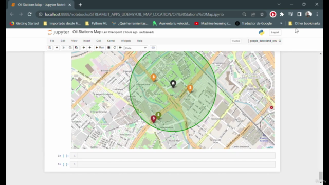Open the Chrome three-dot menu
The width and height of the screenshot is (329, 185).
(x=317, y=14)
